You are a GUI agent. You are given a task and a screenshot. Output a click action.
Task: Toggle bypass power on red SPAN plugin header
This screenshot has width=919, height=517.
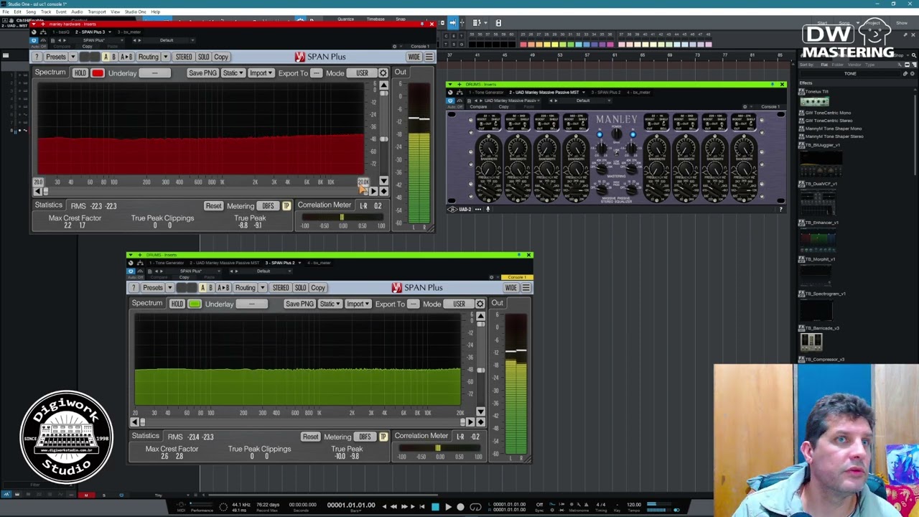pos(34,39)
